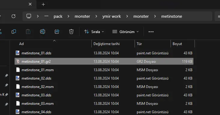Screen dimensions: 220x115
Task: Expand chevron after ymir work breadcrumb
Action: coord(127,16)
